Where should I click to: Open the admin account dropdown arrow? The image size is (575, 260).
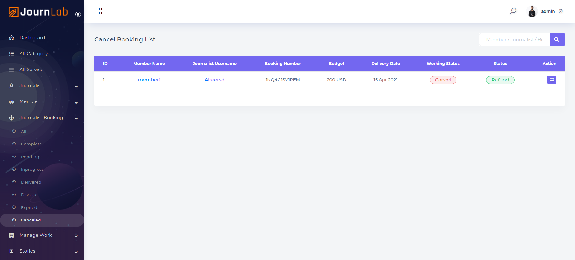(x=561, y=11)
